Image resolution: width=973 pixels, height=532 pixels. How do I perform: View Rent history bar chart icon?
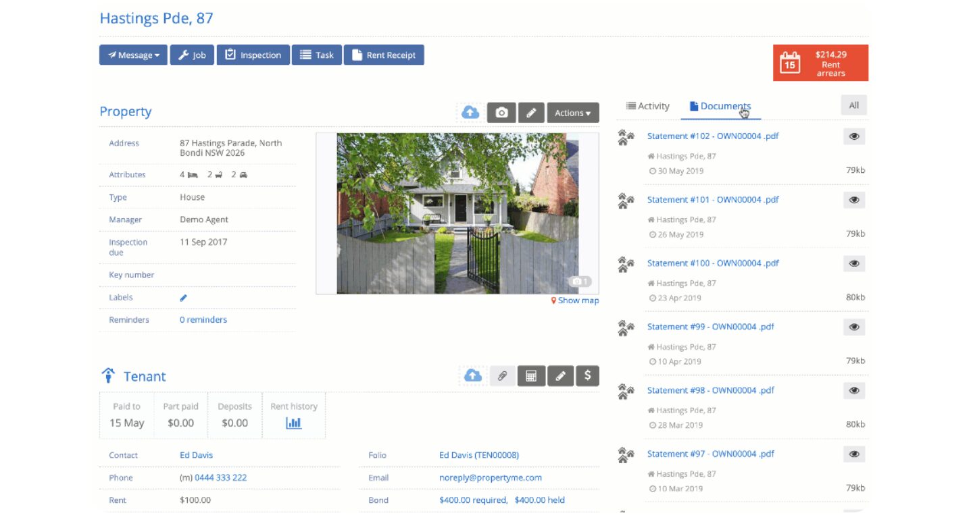pos(293,423)
